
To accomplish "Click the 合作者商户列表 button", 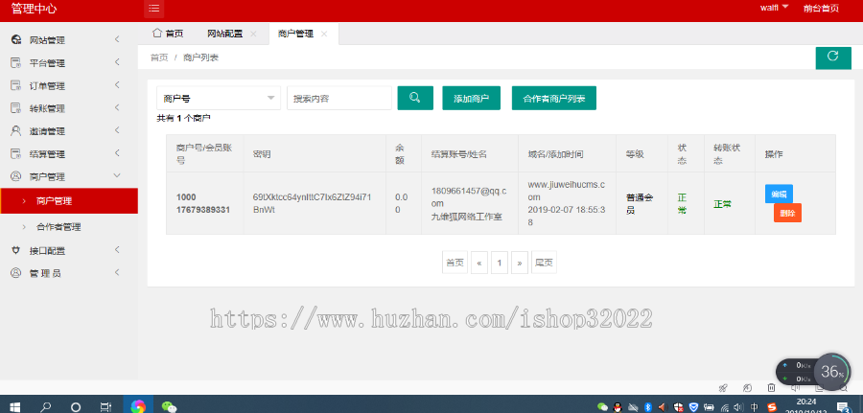I will (553, 99).
